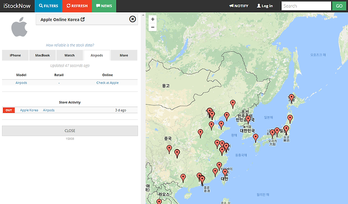This screenshot has width=348, height=204.
Task: Click Airpods link in Store Activity row
Action: [x=49, y=110]
